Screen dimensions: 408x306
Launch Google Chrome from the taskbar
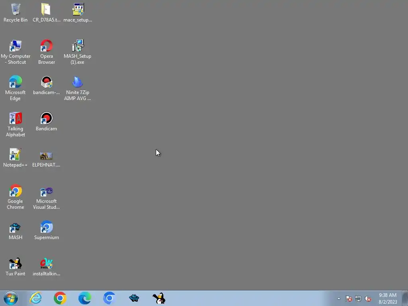(x=60, y=298)
